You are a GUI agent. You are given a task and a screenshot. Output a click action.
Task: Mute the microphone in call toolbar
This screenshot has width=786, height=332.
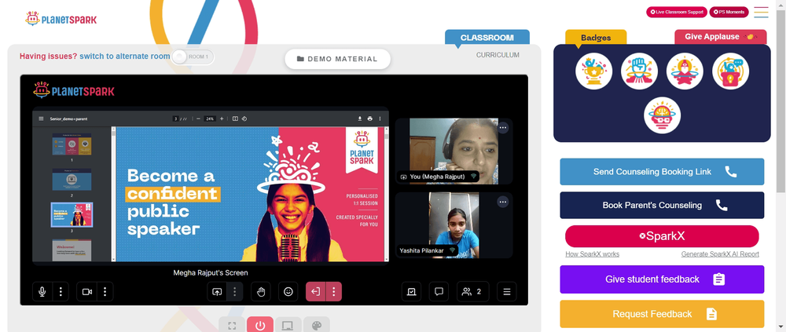pos(42,291)
